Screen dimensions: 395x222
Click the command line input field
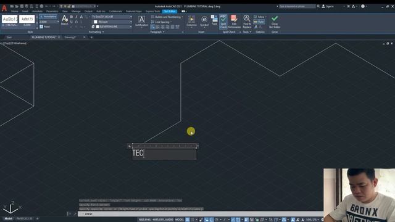200,214
